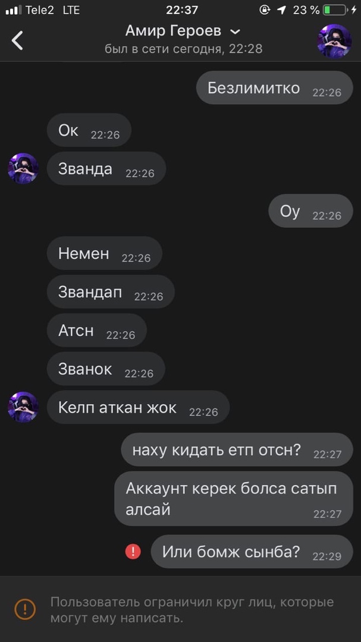The image size is (361, 642).
Task: Tap the back arrow icon
Action: (17, 40)
